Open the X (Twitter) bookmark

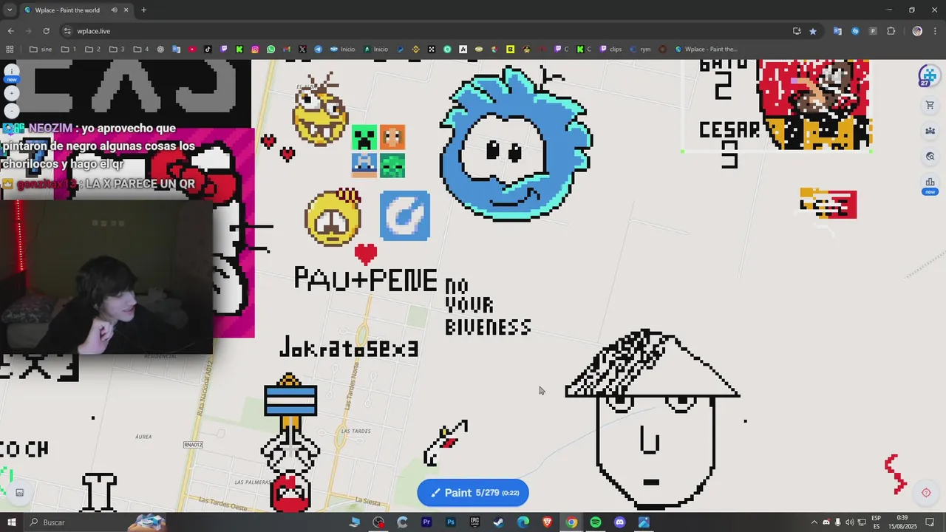point(303,50)
